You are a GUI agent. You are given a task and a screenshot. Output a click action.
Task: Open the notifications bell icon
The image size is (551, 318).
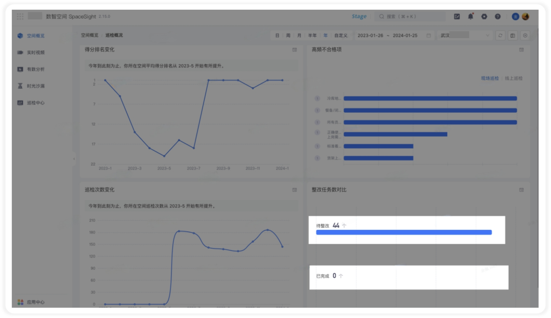pos(470,16)
